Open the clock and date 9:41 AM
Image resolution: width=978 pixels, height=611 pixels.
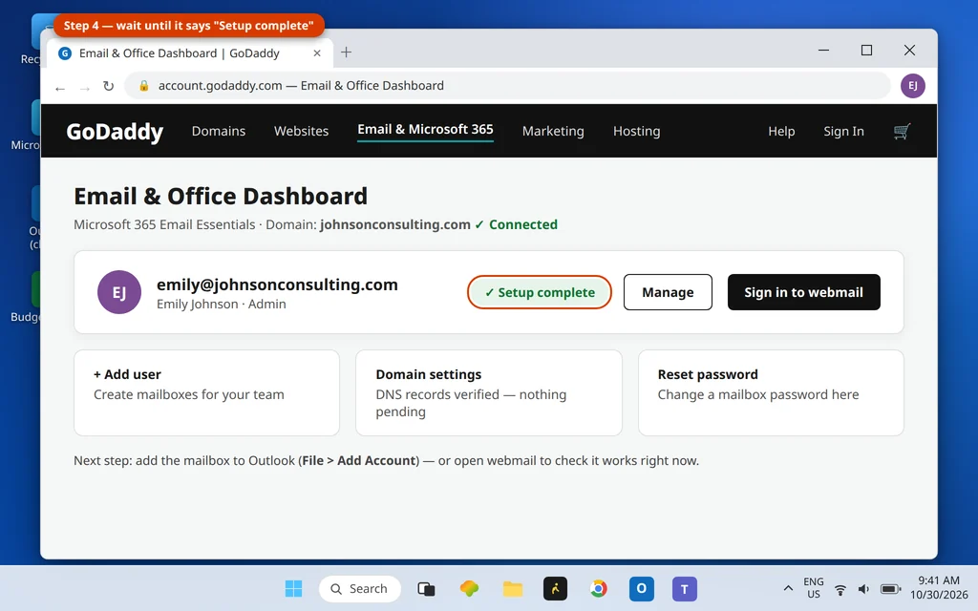tap(939, 587)
